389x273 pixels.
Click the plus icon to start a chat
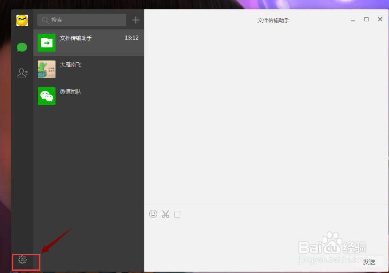[136, 20]
